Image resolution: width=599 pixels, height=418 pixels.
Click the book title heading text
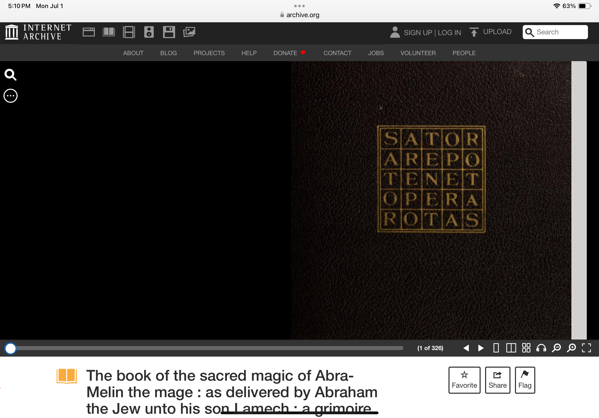coord(232,392)
